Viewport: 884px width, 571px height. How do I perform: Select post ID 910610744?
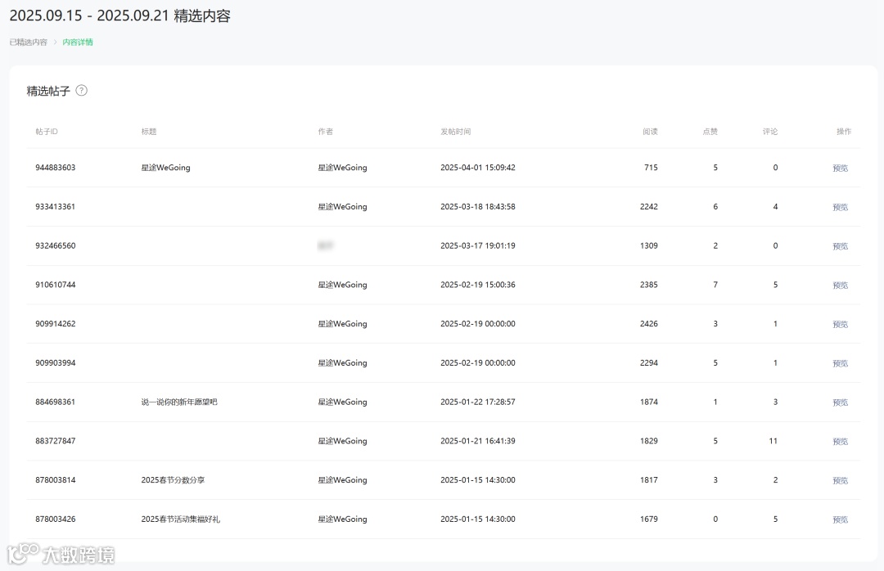point(56,285)
